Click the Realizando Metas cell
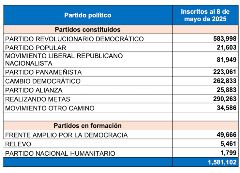 38,99
